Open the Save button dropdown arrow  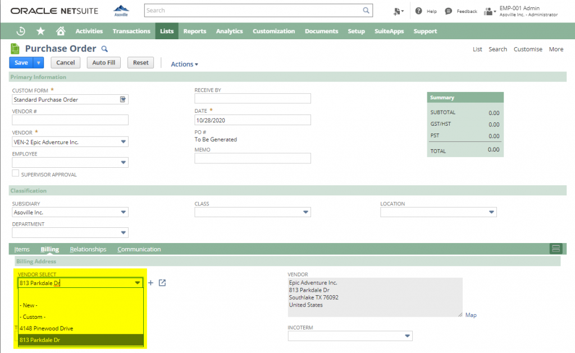pos(39,63)
